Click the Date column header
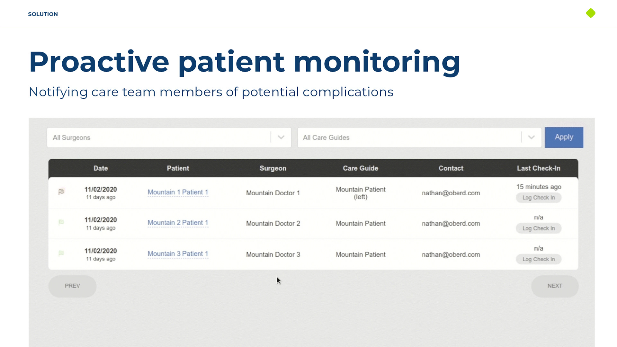Viewport: 617px width, 347px height. pos(101,168)
